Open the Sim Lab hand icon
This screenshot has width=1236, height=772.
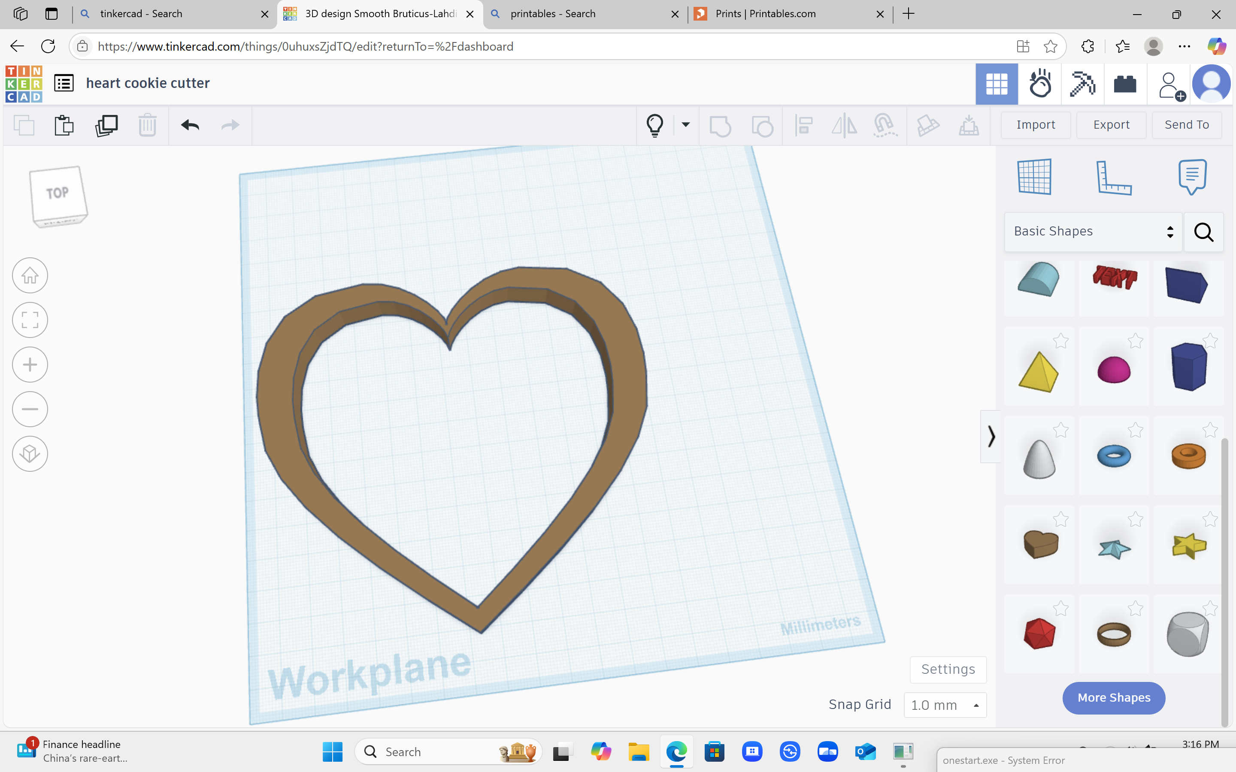pyautogui.click(x=1039, y=84)
